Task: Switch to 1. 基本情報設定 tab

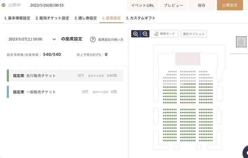Action: click(x=17, y=18)
